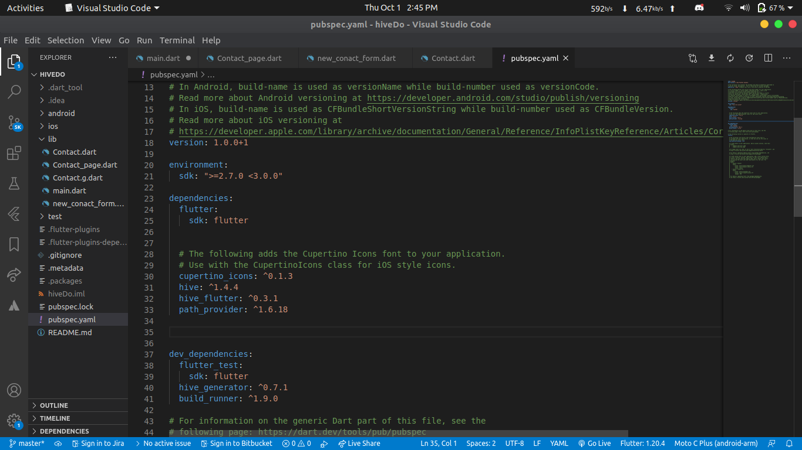
Task: Expand the ios folder
Action: pyautogui.click(x=78, y=126)
